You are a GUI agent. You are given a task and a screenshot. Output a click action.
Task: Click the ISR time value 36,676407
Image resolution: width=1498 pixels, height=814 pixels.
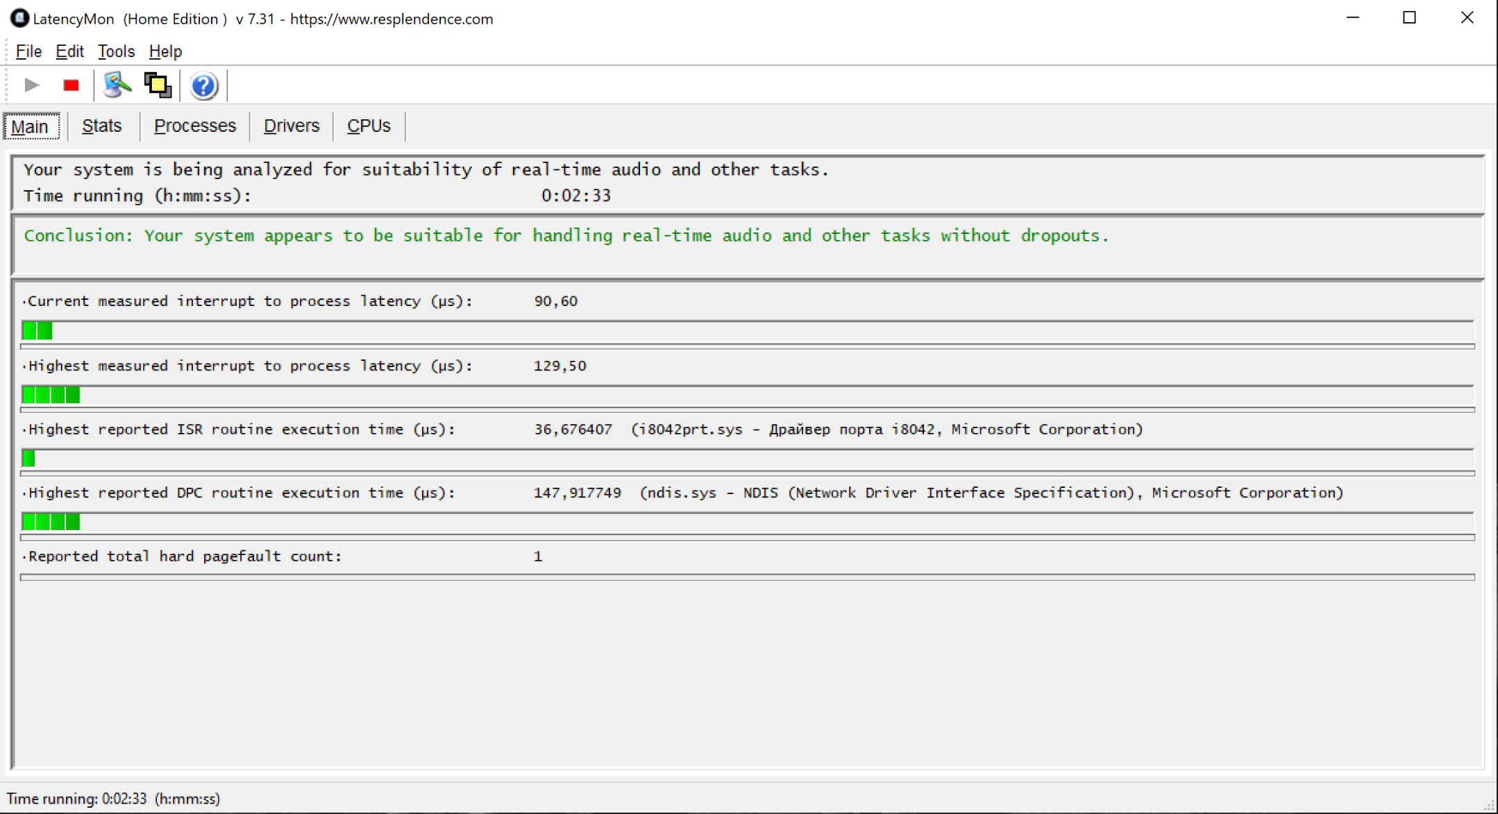point(573,430)
